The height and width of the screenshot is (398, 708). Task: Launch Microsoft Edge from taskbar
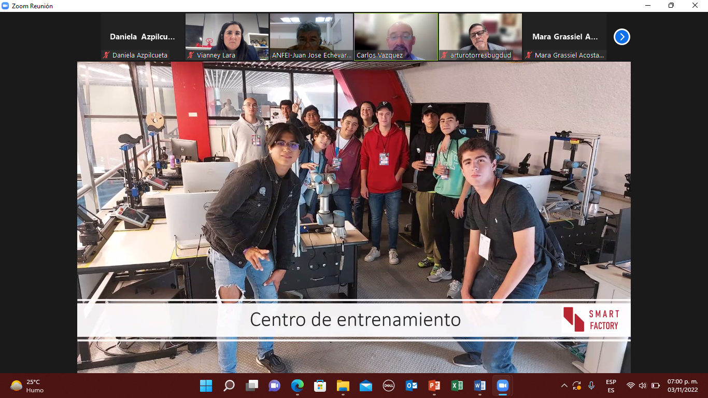[x=297, y=386]
